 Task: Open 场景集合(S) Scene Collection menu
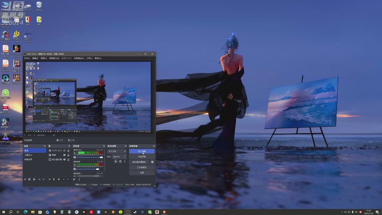[79, 58]
